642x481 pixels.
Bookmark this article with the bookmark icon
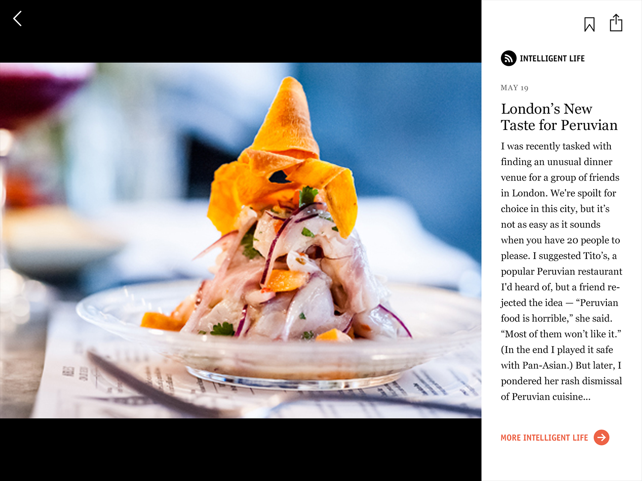point(589,24)
